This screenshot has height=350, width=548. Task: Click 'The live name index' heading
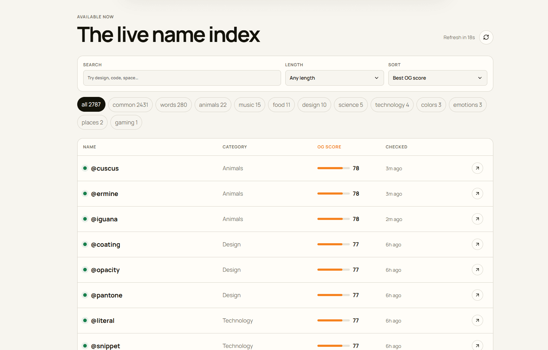point(169,35)
